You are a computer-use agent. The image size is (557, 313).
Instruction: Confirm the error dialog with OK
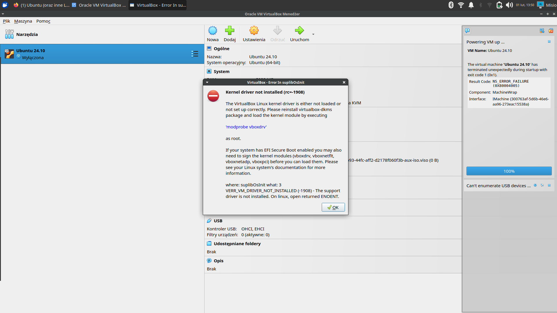[333, 207]
